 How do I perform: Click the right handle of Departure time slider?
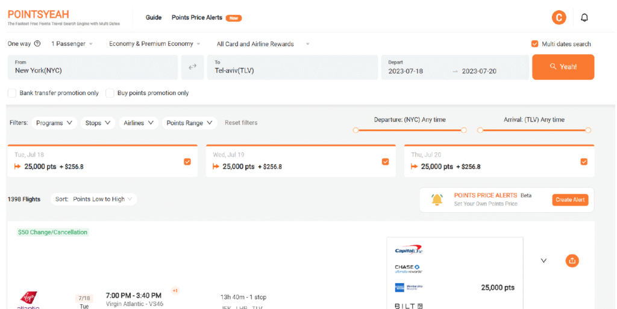(463, 130)
